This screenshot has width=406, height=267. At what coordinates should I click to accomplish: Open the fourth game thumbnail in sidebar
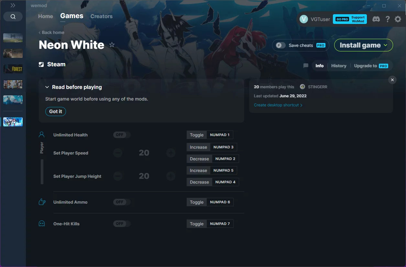13,84
